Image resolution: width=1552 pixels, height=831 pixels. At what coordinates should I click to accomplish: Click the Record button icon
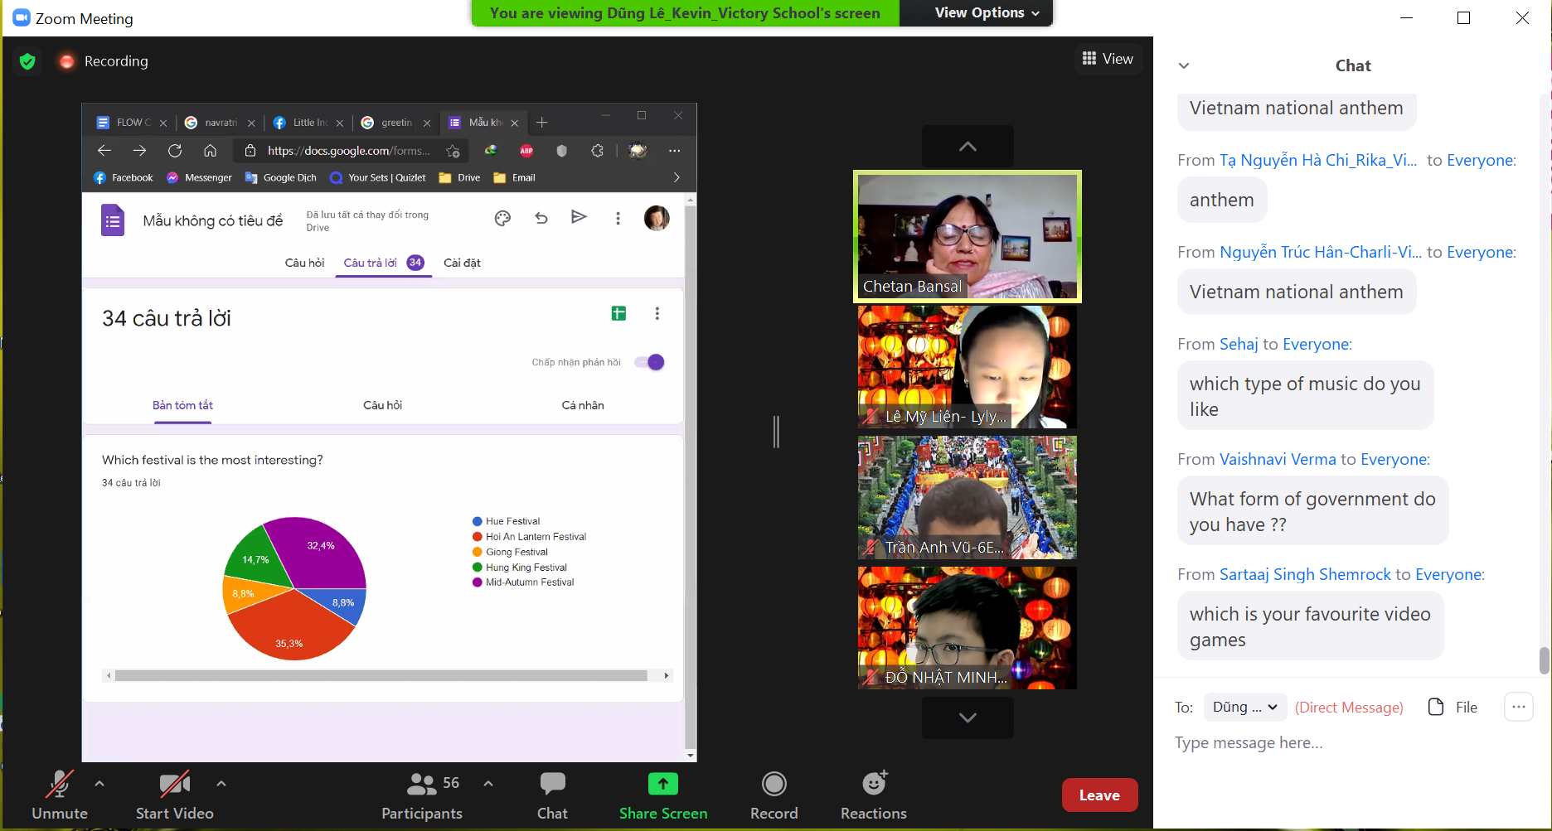pos(774,784)
